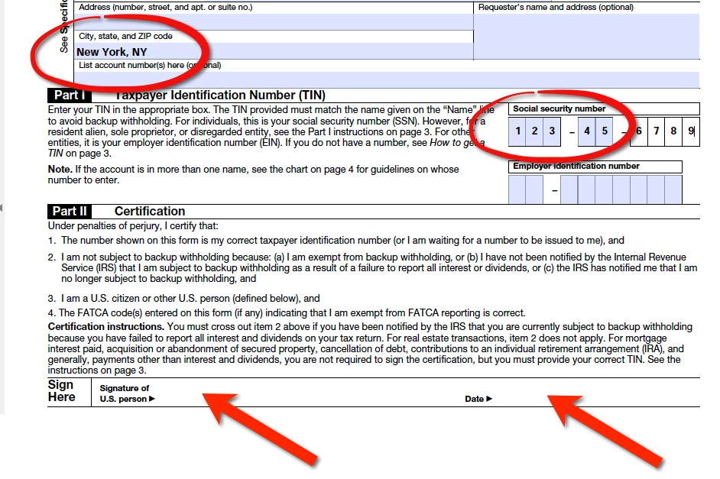Click the List account number(s) field
The image size is (720, 479).
point(387,79)
